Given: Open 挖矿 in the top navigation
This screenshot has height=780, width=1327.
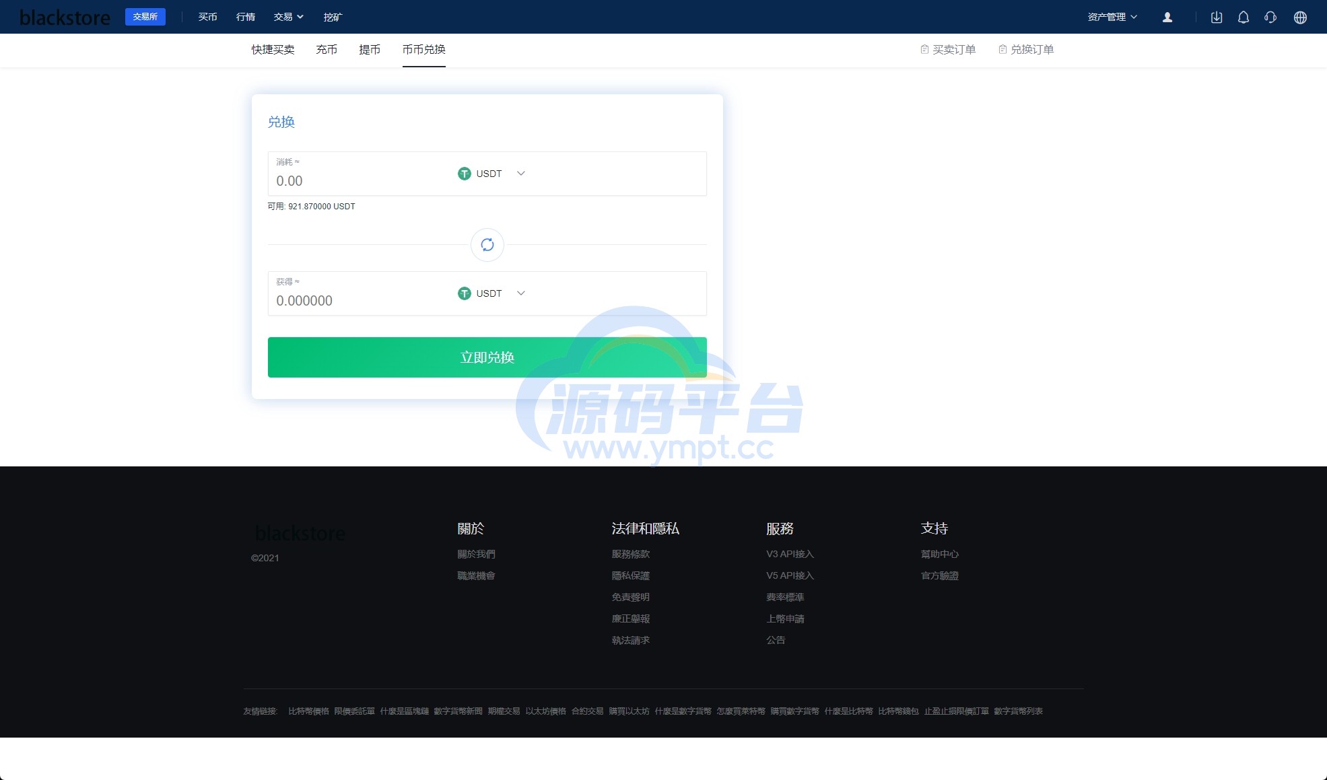Looking at the screenshot, I should 333,17.
